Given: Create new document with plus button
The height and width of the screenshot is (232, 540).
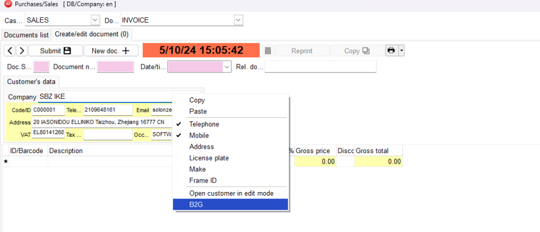Looking at the screenshot, I should [x=111, y=51].
